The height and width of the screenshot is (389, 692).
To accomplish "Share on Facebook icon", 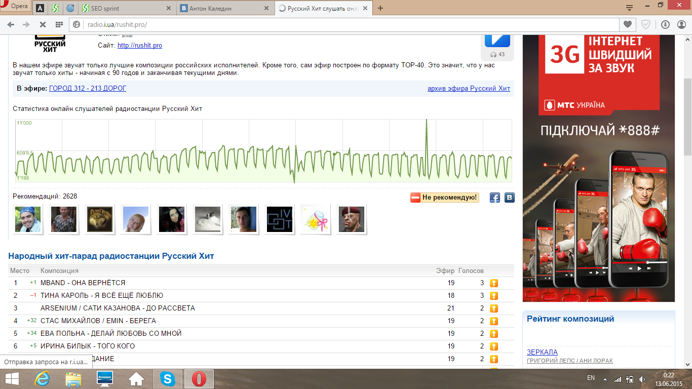I will click(495, 198).
